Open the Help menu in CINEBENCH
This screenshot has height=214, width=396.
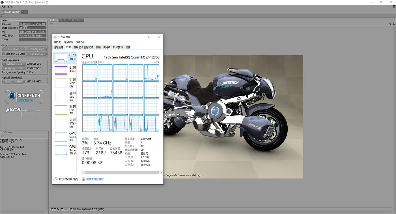tap(10, 6)
